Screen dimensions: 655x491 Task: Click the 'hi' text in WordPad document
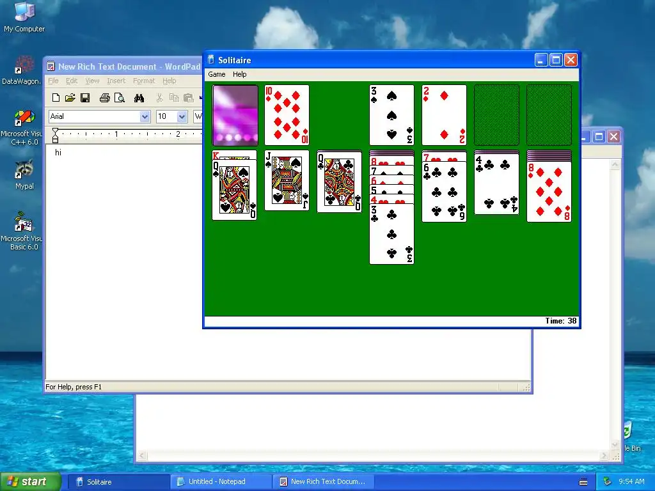[x=58, y=152]
